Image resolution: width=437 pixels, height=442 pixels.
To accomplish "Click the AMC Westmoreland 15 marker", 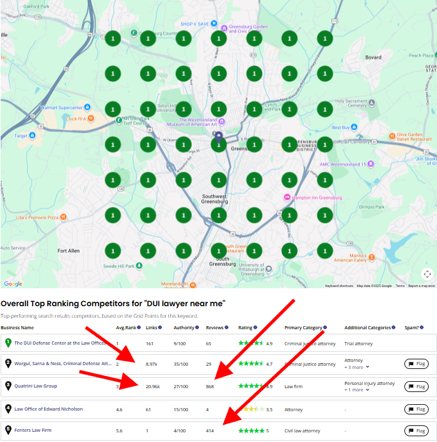I will coord(371,164).
